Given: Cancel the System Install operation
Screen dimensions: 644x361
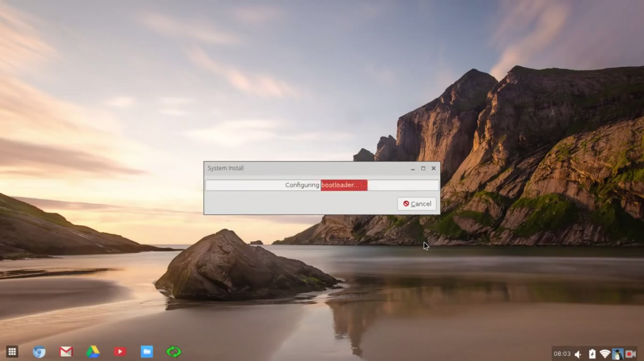Looking at the screenshot, I should click(x=417, y=204).
